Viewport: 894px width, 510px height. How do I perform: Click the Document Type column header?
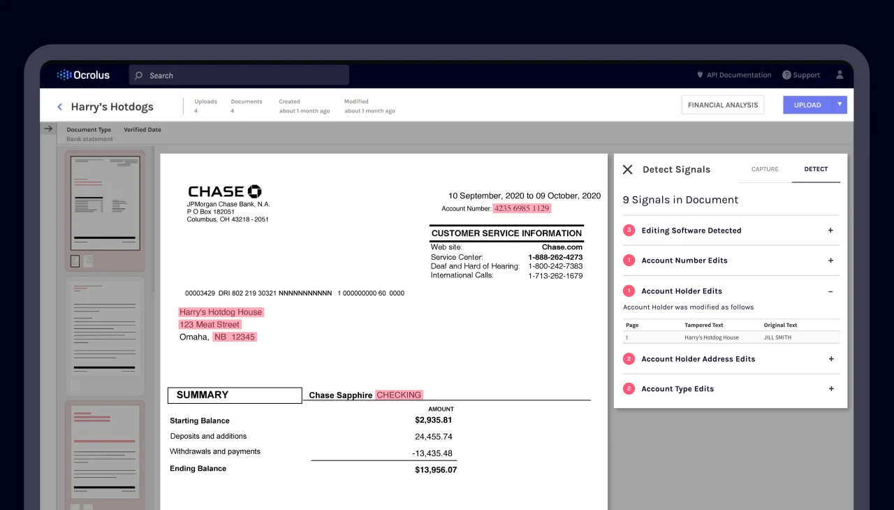click(x=89, y=129)
